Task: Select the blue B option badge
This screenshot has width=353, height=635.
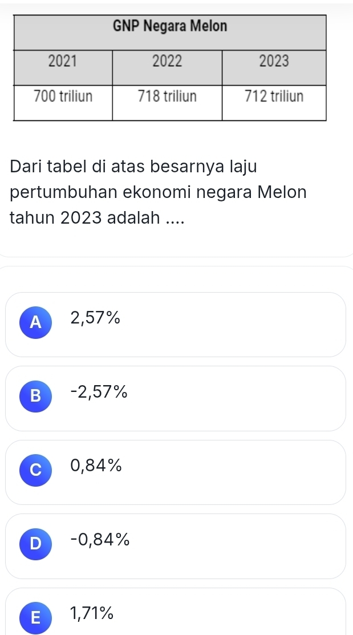Action: click(35, 397)
